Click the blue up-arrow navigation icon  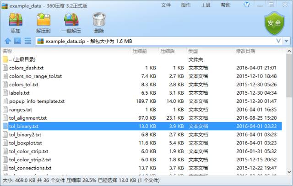click(8, 41)
